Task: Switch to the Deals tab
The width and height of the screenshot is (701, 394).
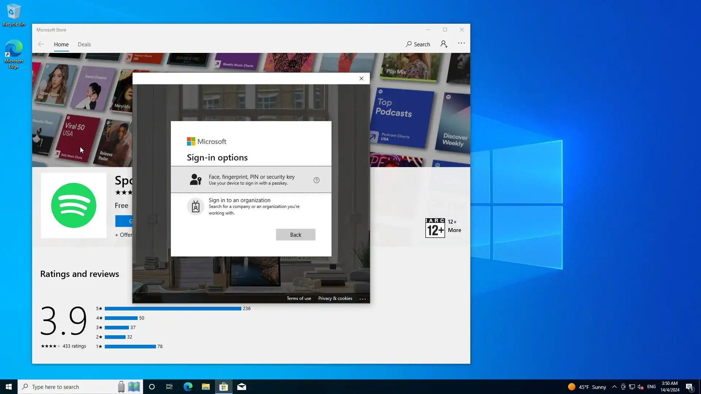Action: coord(84,45)
